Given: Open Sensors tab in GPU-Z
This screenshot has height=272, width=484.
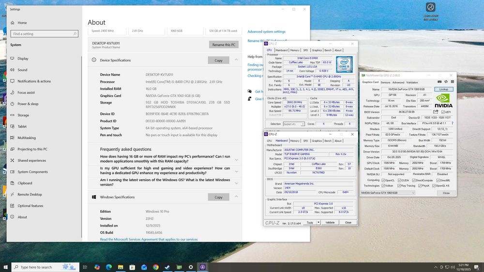Looking at the screenshot, I should [385, 83].
